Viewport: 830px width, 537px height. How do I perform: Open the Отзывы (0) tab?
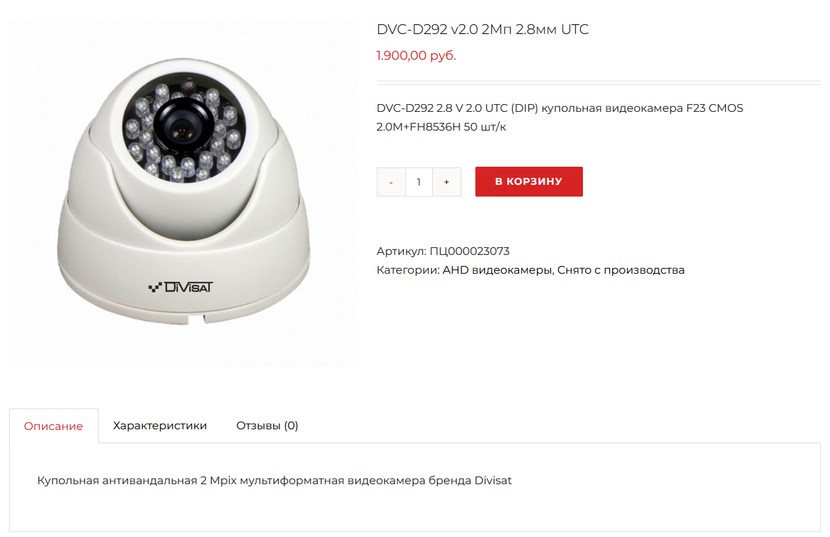(x=267, y=425)
